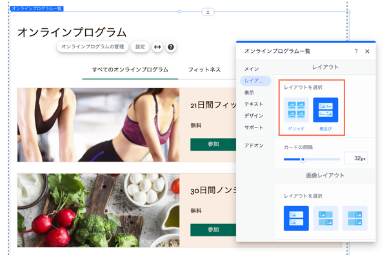This screenshot has height=255, width=387.
Task: Click the panel's question mark help icon
Action: point(356,52)
